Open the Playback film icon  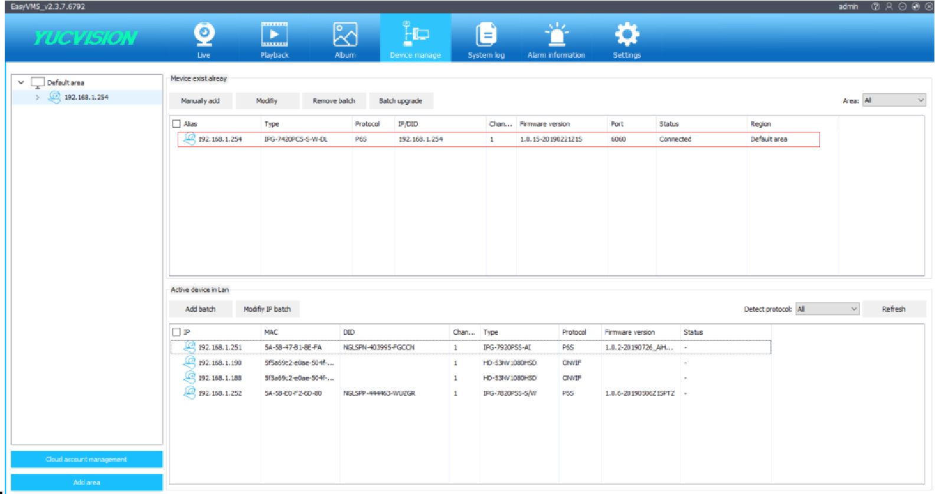pyautogui.click(x=274, y=35)
